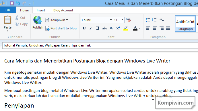This screenshot has width=198, height=111.
Task: Click the Copy button
Action: coord(21,24)
